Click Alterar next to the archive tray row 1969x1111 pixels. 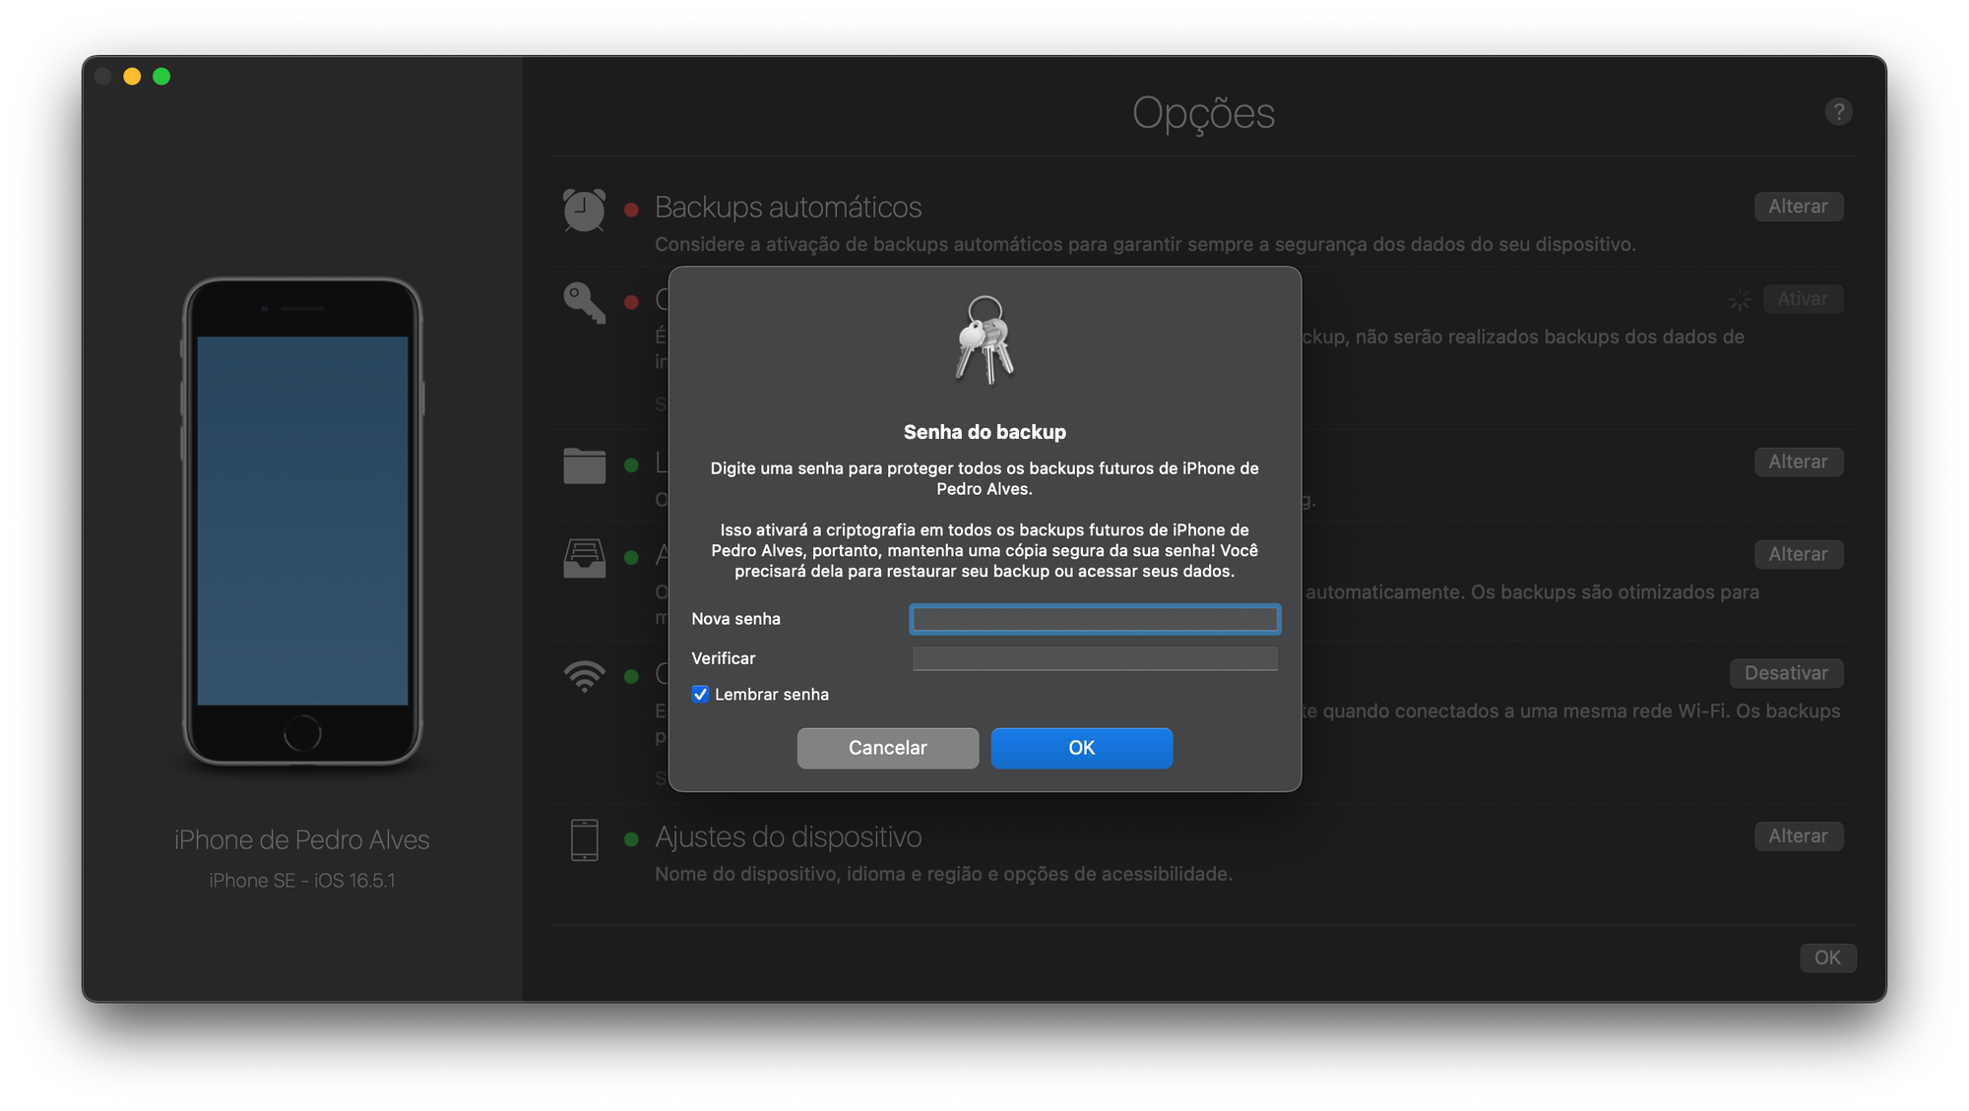point(1798,554)
